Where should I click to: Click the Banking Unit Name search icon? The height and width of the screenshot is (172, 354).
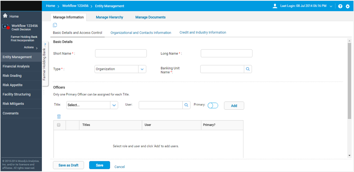248,69
